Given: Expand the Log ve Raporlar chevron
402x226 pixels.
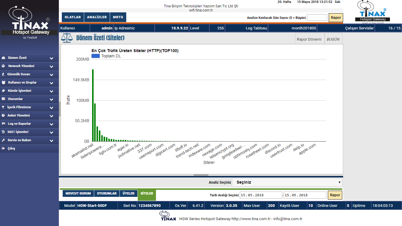Looking at the screenshot, I should [x=52, y=124].
